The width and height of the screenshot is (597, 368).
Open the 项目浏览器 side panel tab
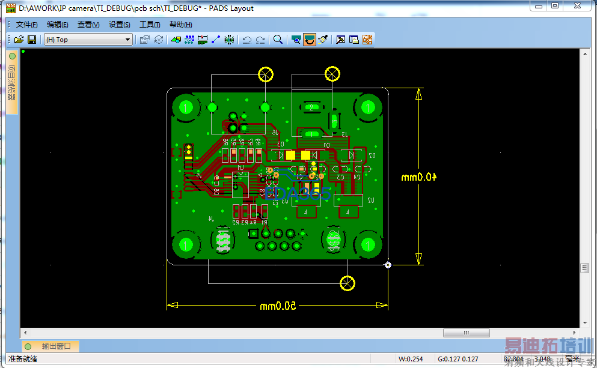(x=12, y=82)
